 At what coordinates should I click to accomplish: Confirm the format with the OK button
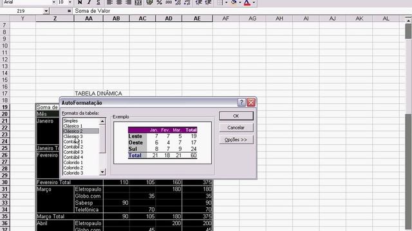coord(236,116)
